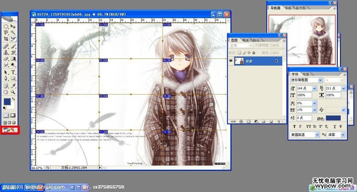Viewport: 357px width, 192px height.
Task: Select the Smudge/Blur tool
Action: [6, 65]
